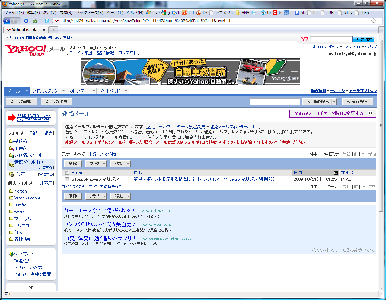Empty spam folder via 空にする link

tap(45, 167)
